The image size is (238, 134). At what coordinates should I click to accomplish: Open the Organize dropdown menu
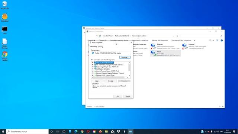(x=91, y=41)
